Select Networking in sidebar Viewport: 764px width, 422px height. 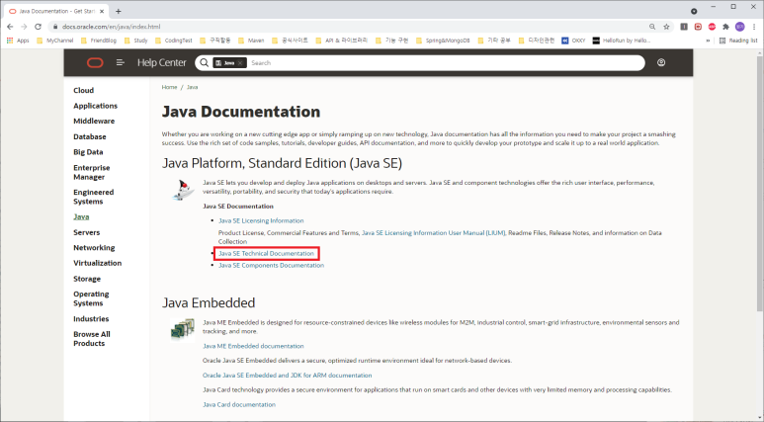click(x=94, y=247)
